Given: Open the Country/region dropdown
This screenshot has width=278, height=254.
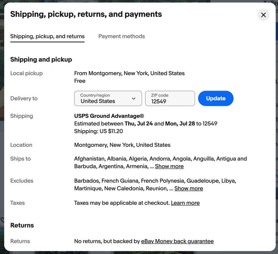Looking at the screenshot, I should click(108, 98).
